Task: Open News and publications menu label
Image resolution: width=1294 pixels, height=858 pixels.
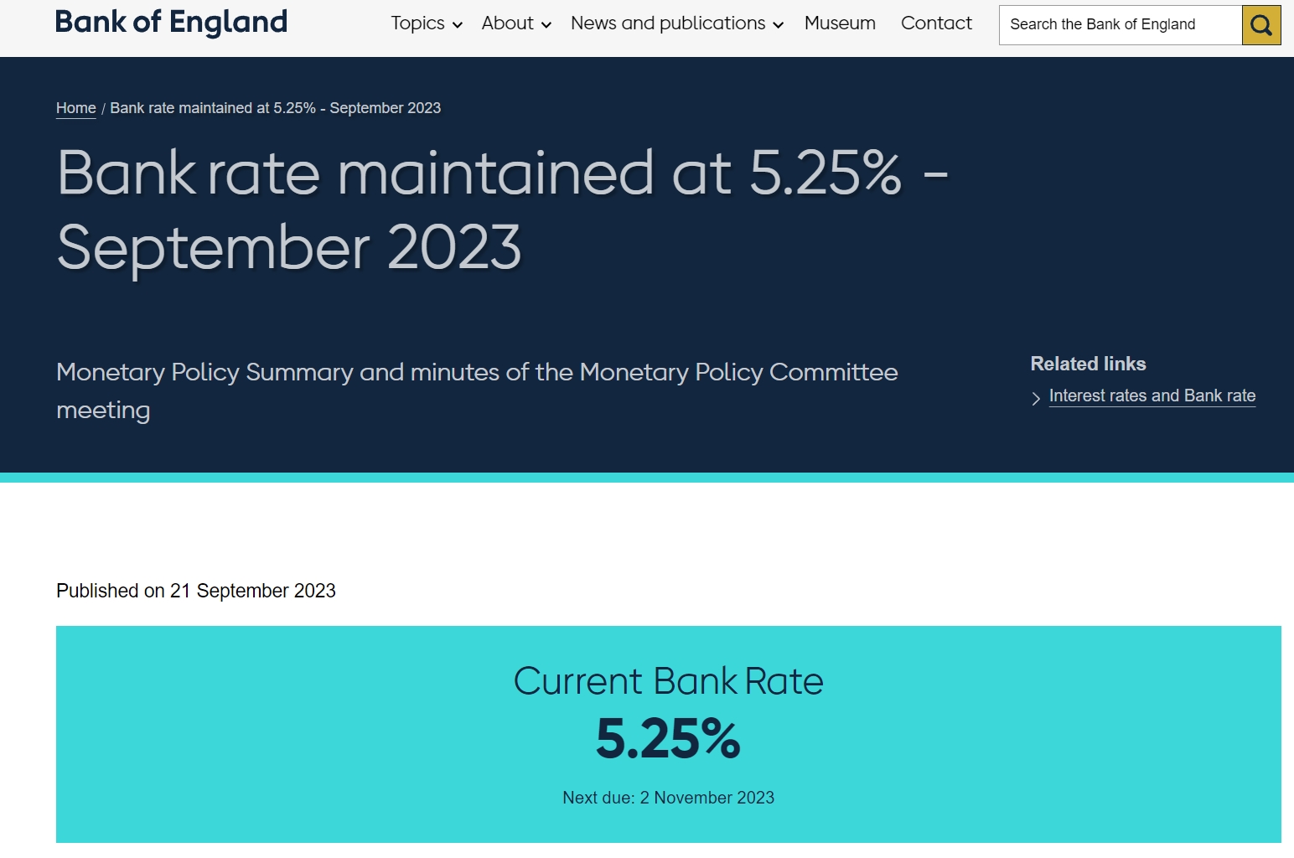Action: [x=668, y=23]
